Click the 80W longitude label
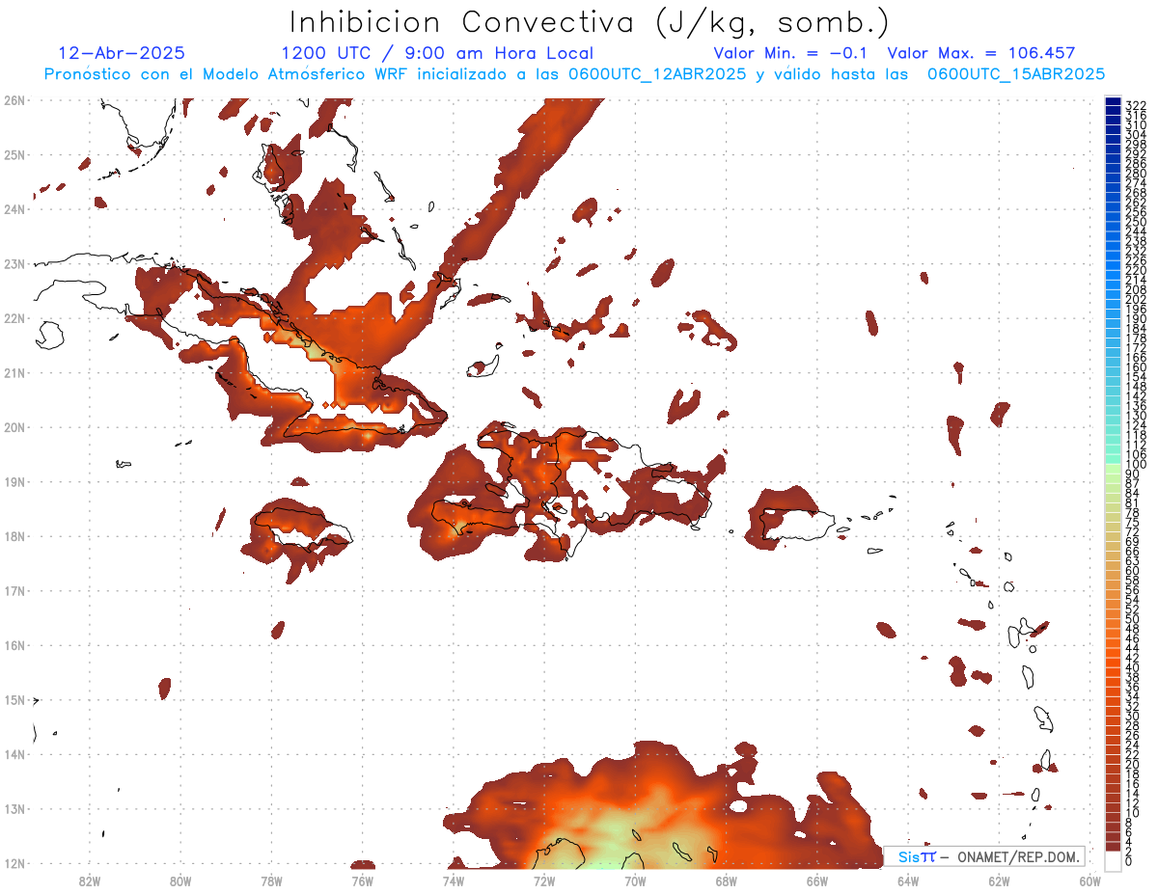The width and height of the screenshot is (1158, 894). point(179,880)
